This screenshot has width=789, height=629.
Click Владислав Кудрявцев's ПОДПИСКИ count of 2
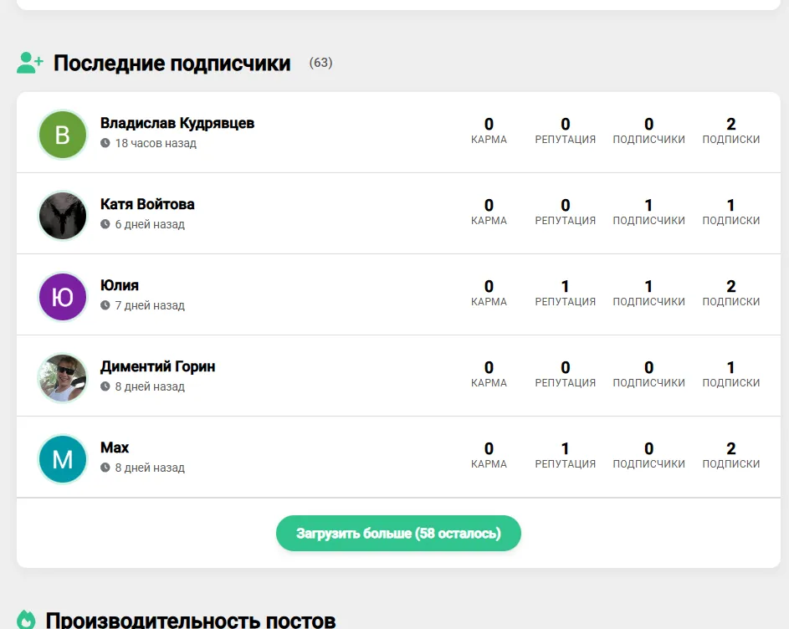point(731,124)
